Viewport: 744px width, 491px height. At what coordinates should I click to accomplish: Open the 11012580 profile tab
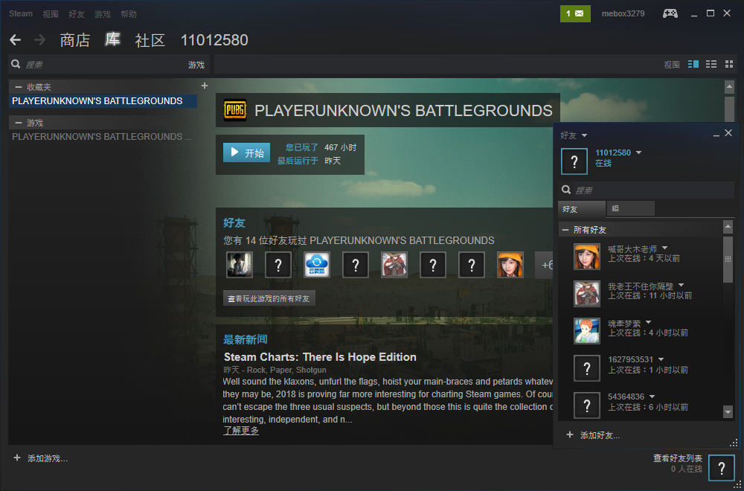click(x=214, y=40)
